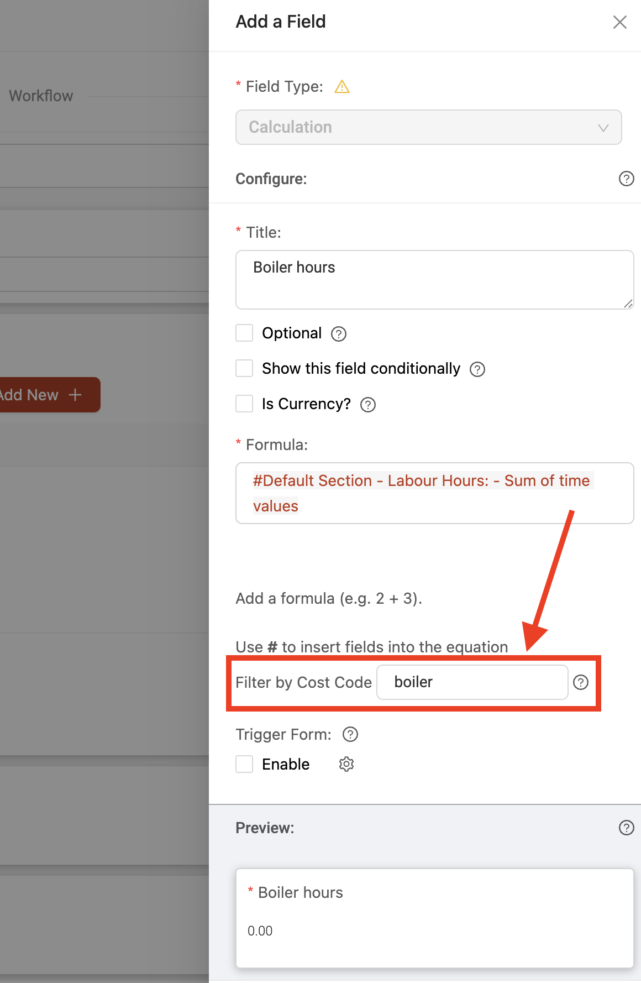Open Trigger Form gear settings
The width and height of the screenshot is (641, 983).
(346, 764)
